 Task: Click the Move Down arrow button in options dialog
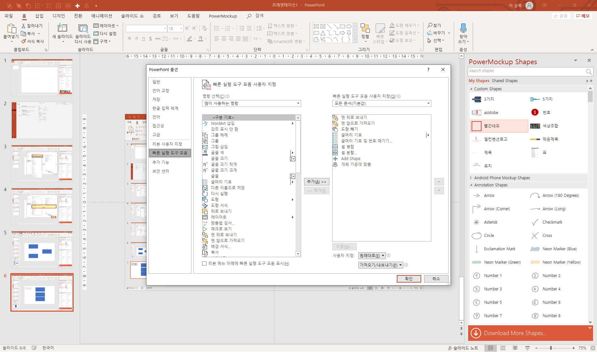[439, 190]
